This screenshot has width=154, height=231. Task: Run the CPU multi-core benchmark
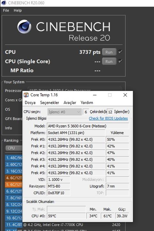[x=109, y=52]
